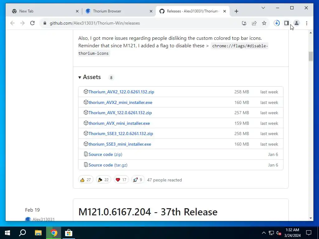This screenshot has height=239, width=319.
Task: Open Alex313031 author profile link
Action: pos(44,219)
